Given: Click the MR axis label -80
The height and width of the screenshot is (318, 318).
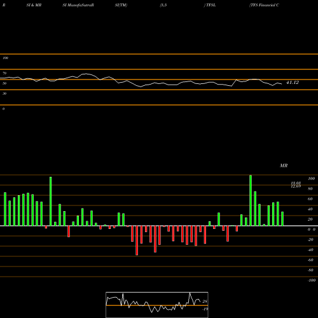Looking at the screenshot, I should 310,270.
